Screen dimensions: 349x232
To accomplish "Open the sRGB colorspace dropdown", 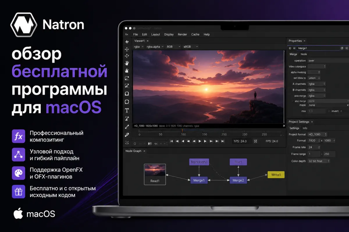I will [x=190, y=46].
